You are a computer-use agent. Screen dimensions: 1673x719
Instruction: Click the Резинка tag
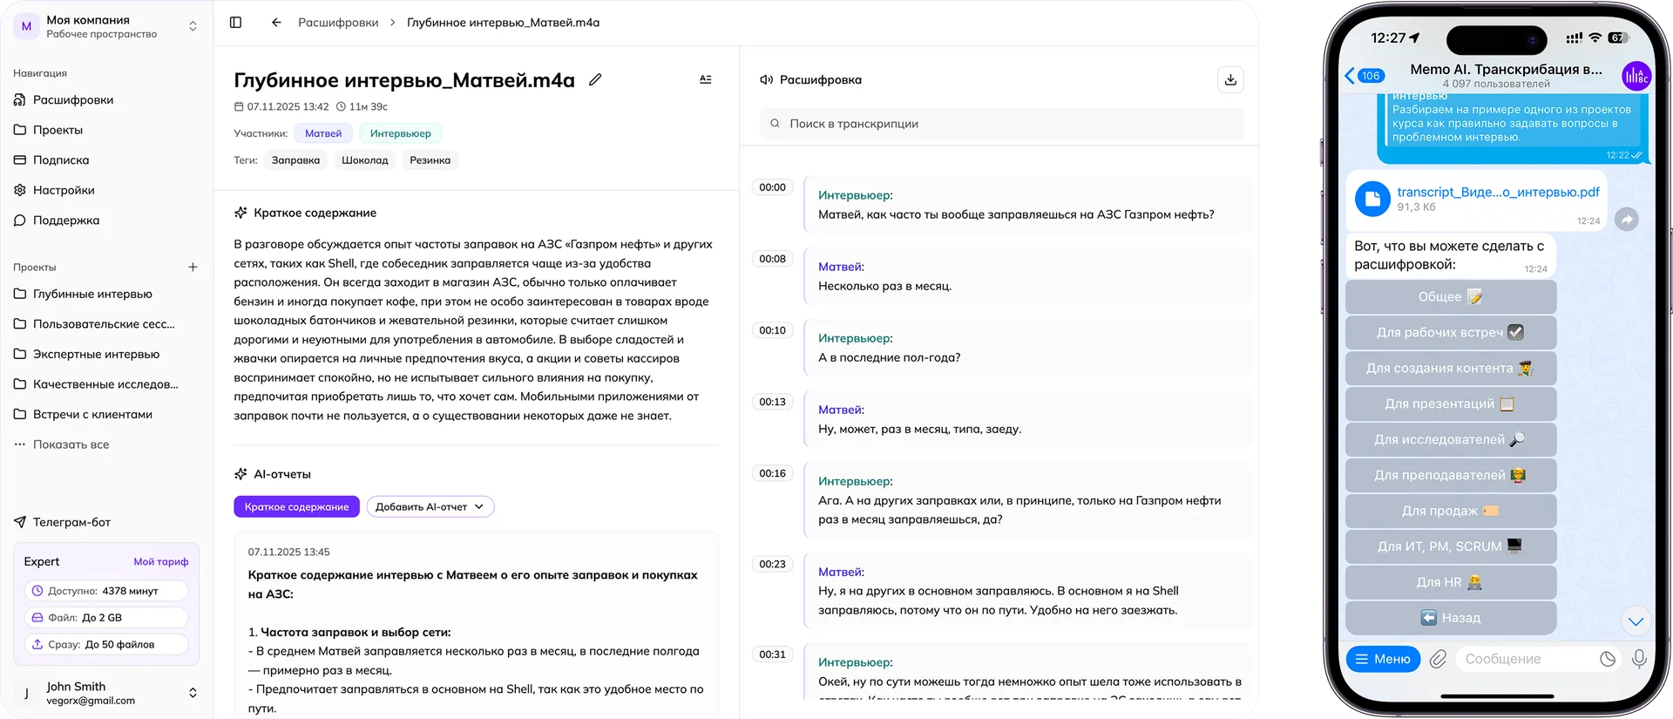tap(430, 160)
